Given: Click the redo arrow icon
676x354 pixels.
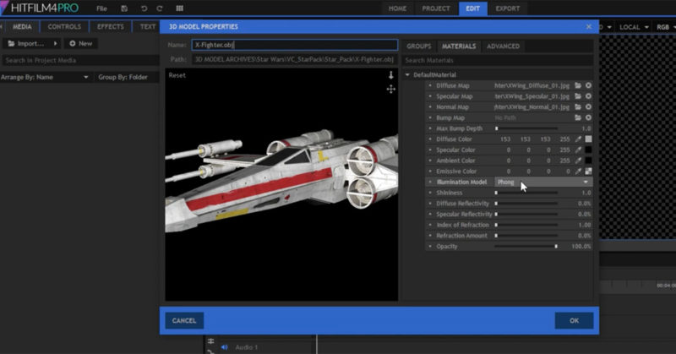Looking at the screenshot, I should (x=160, y=8).
